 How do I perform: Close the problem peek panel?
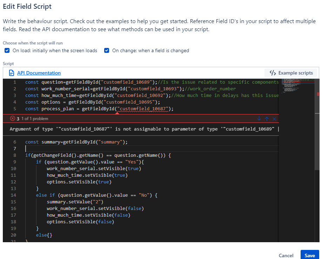(274, 119)
